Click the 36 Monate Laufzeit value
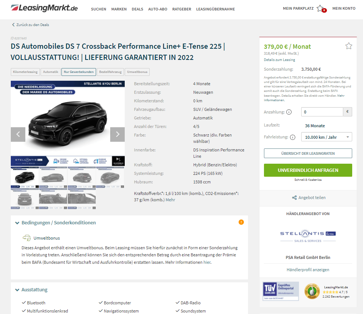Screen dimensions: 363x314 [x=315, y=126]
